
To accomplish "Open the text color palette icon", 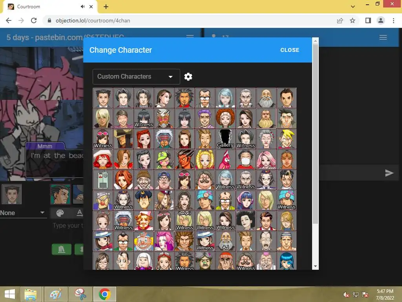I will [x=60, y=213].
